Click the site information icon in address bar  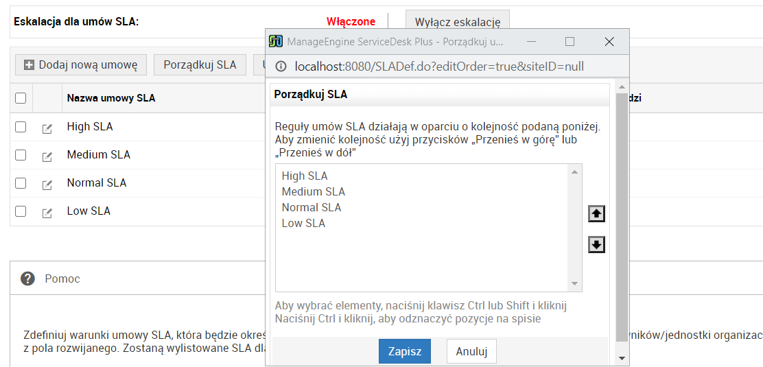[x=281, y=67]
